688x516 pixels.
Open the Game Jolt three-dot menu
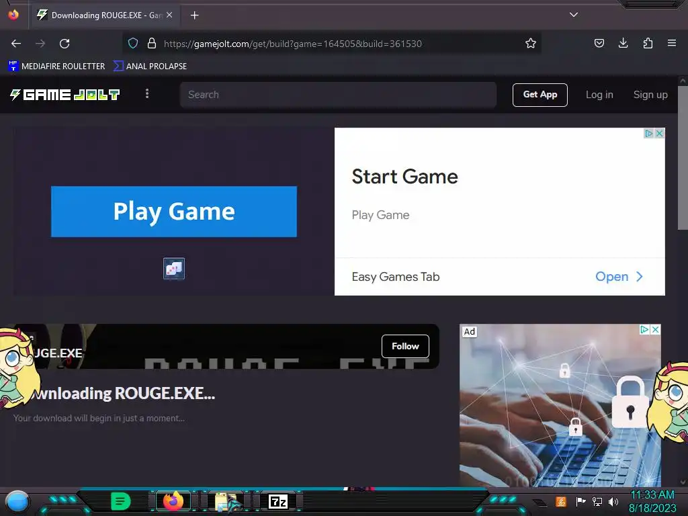(x=147, y=94)
